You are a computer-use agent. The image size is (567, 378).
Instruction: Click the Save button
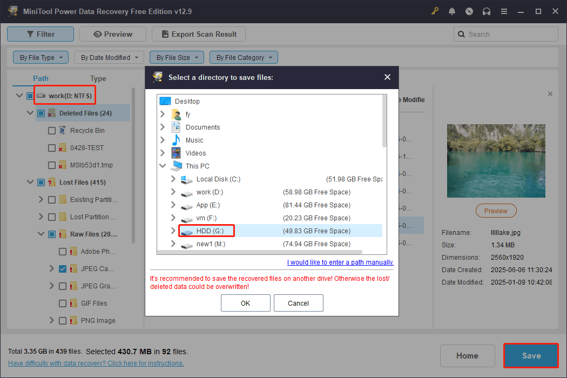pos(531,355)
